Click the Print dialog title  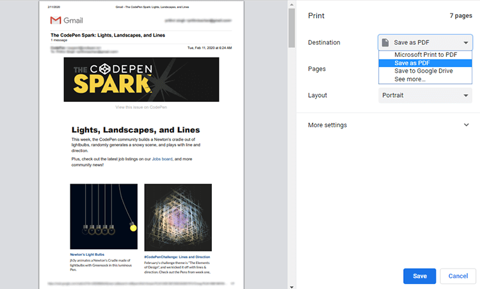pyautogui.click(x=316, y=15)
